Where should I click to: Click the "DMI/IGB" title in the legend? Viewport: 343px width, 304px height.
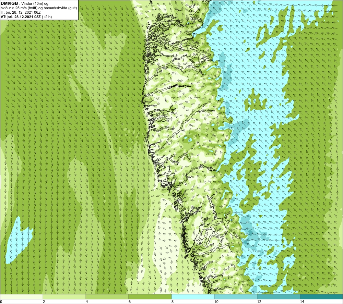pos(9,3)
